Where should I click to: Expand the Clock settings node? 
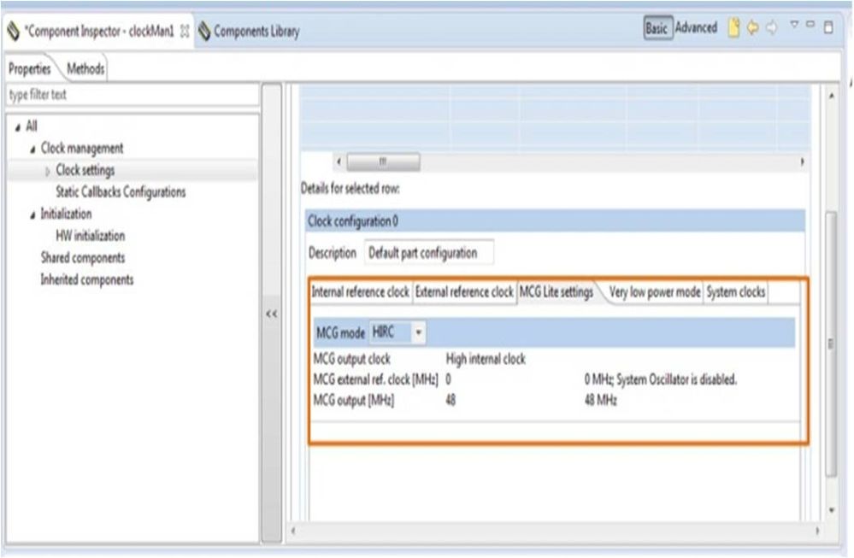47,172
